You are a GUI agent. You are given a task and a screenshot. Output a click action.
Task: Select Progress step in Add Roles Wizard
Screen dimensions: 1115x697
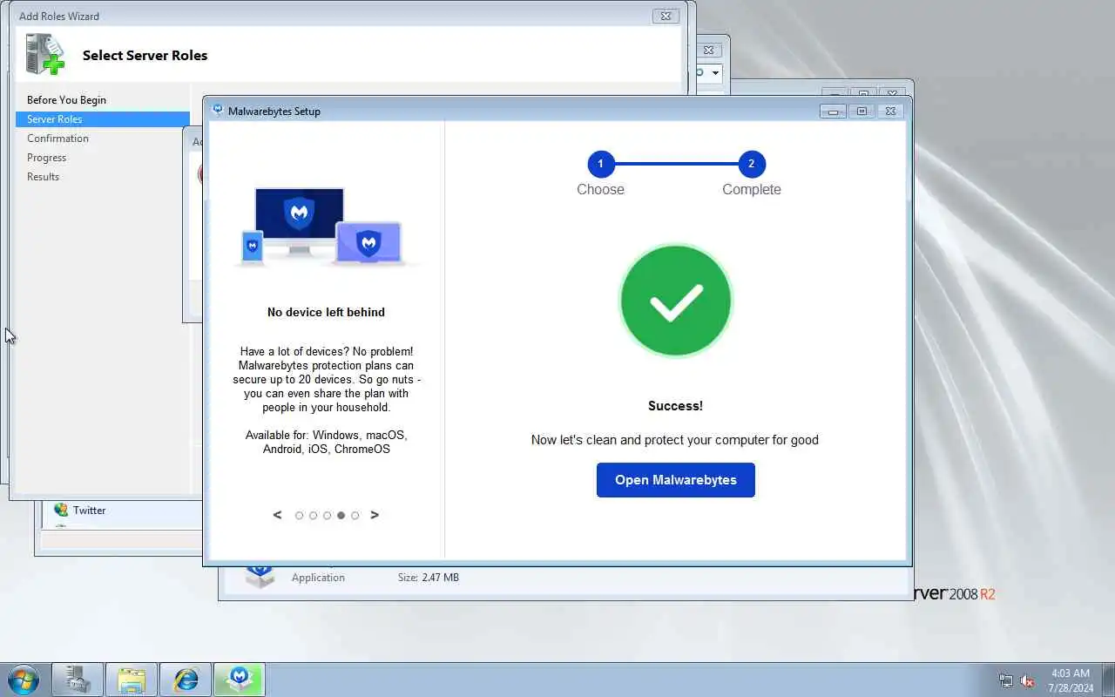click(46, 158)
